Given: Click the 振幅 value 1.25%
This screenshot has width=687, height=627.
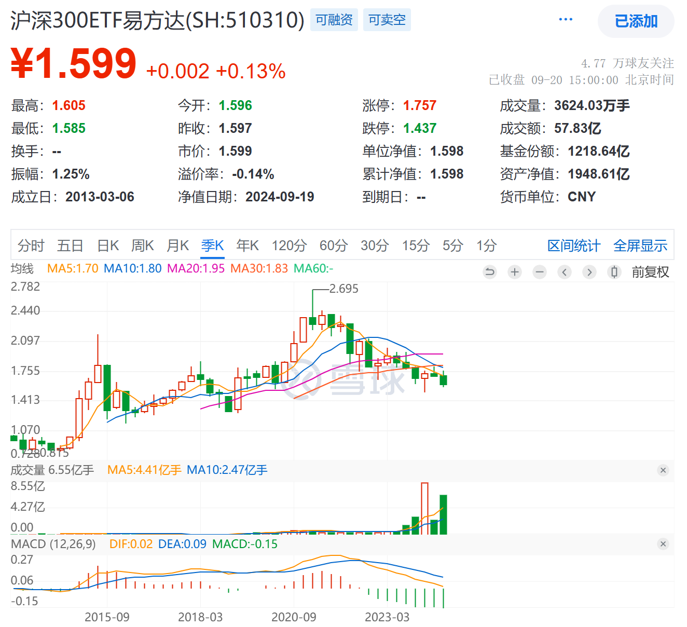Looking at the screenshot, I should pos(71,174).
